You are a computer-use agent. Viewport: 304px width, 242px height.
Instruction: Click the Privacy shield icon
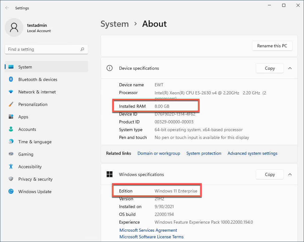pos(11,179)
